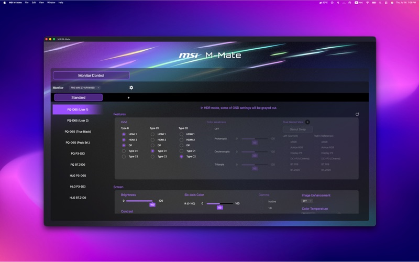Check the battery status icon

[374, 3]
